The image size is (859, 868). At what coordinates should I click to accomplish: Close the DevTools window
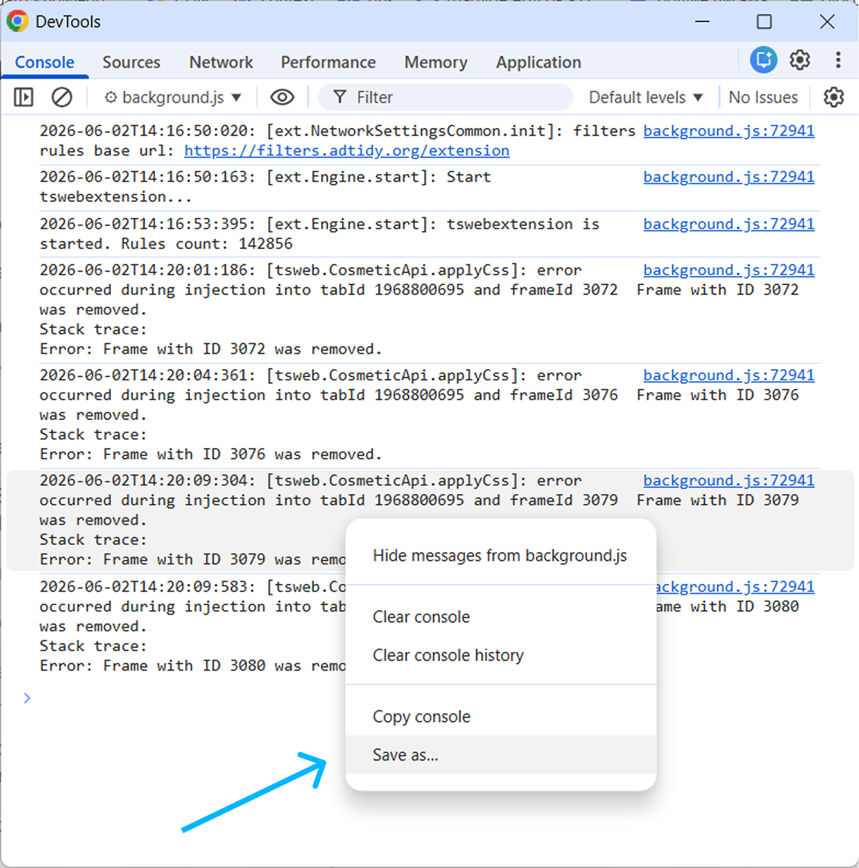pos(827,21)
